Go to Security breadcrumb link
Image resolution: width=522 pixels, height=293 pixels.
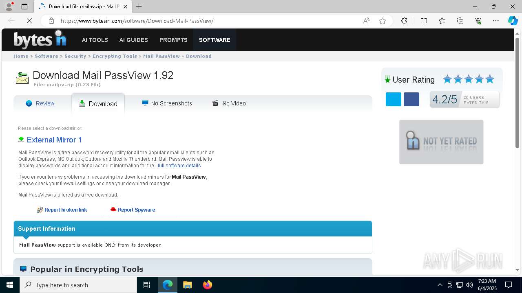click(x=75, y=56)
